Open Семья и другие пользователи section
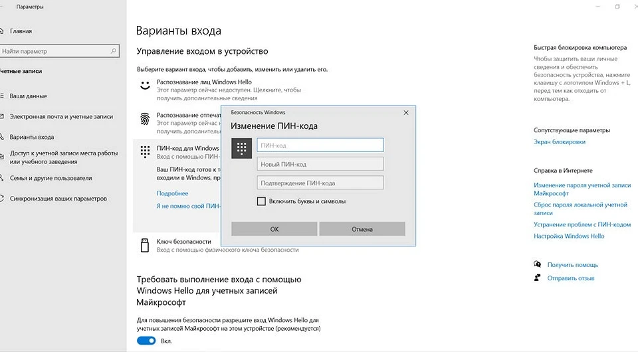 [x=51, y=178]
